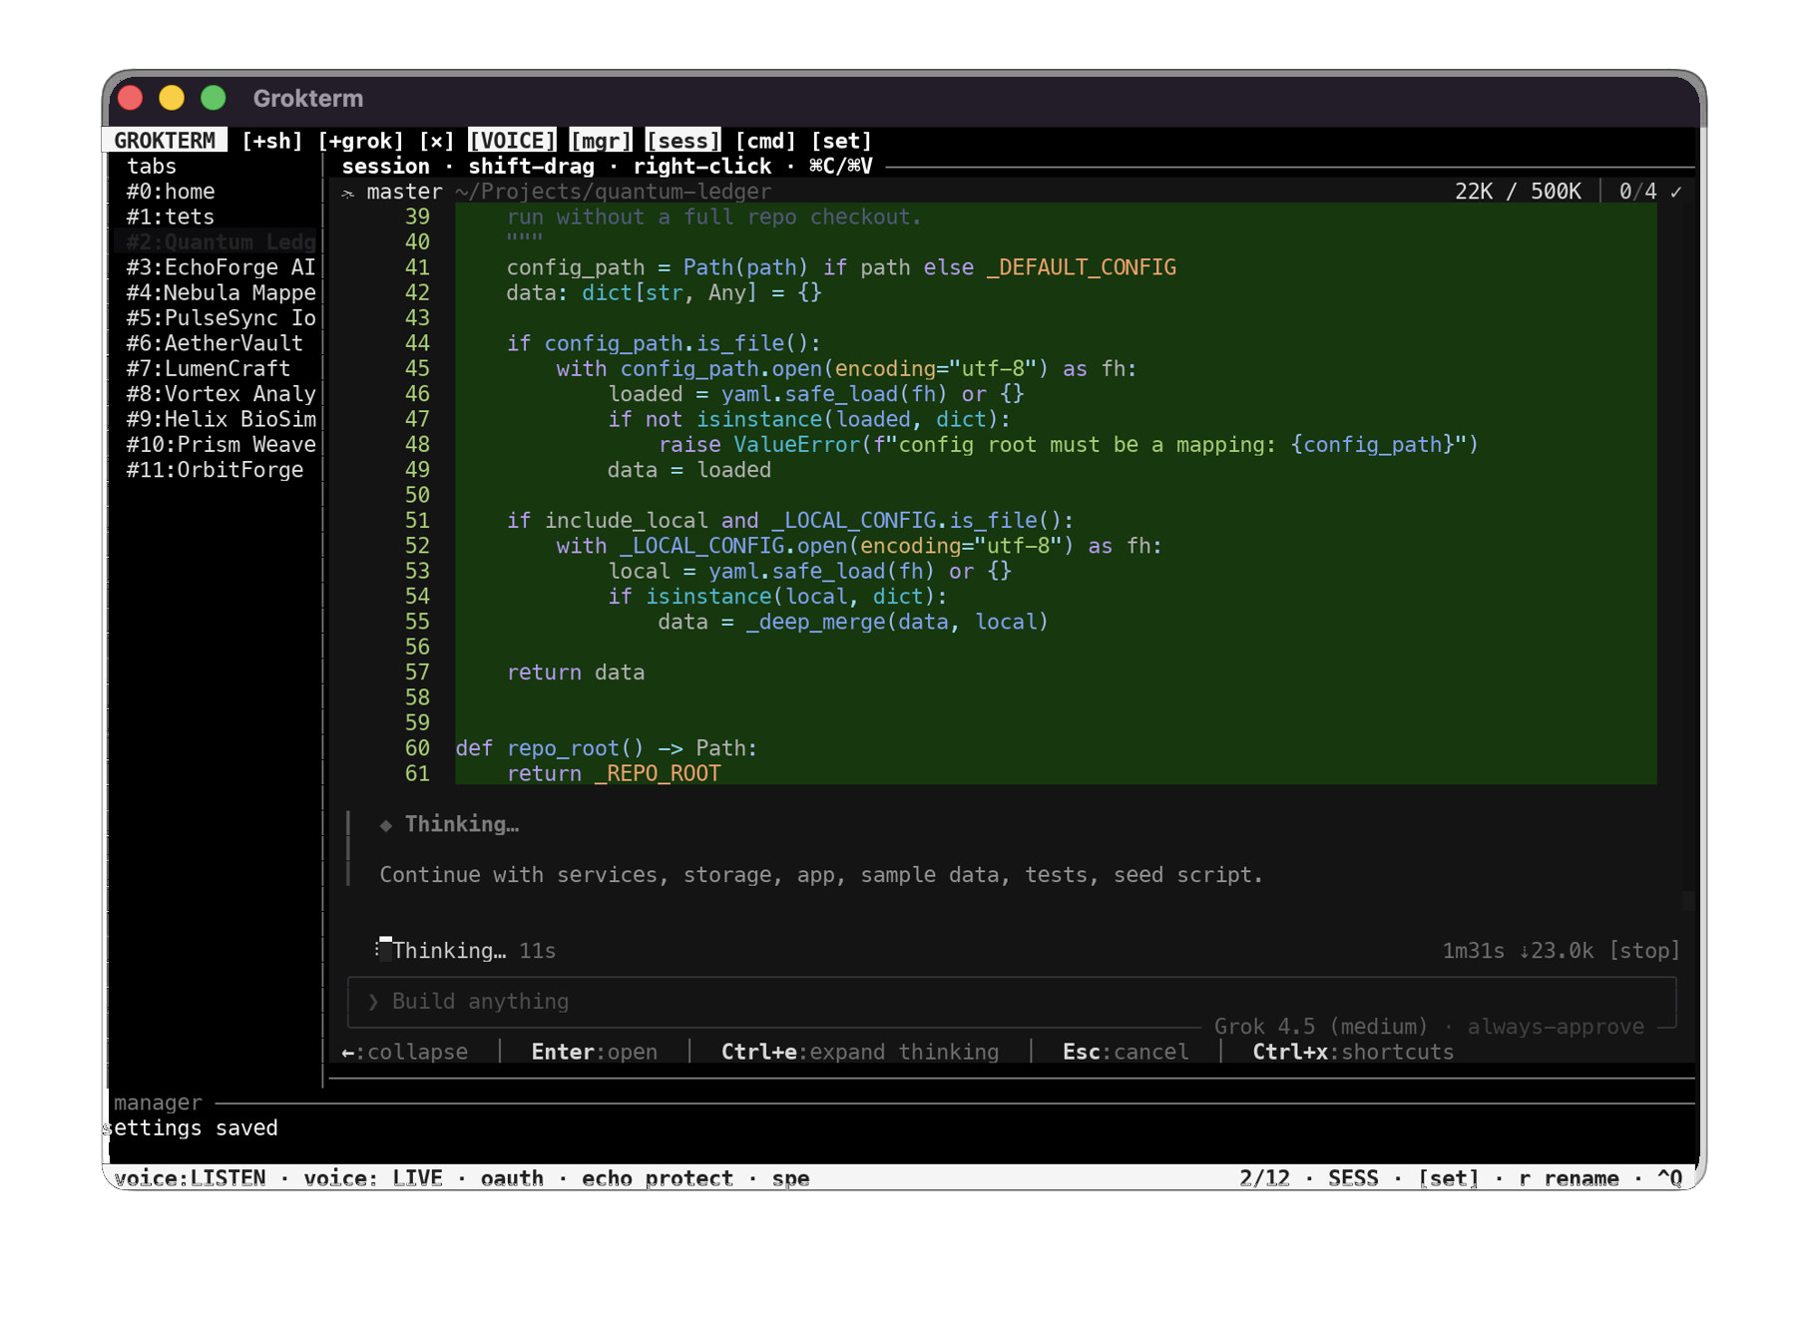The width and height of the screenshot is (1809, 1325).
Task: Click the ^Q quit shortcut
Action: (1669, 1178)
